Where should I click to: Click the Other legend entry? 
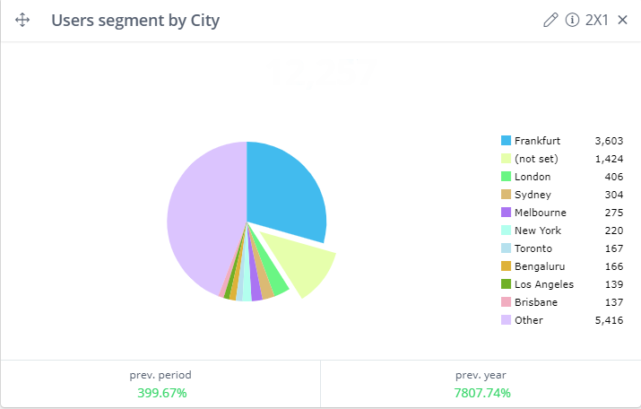(x=528, y=320)
